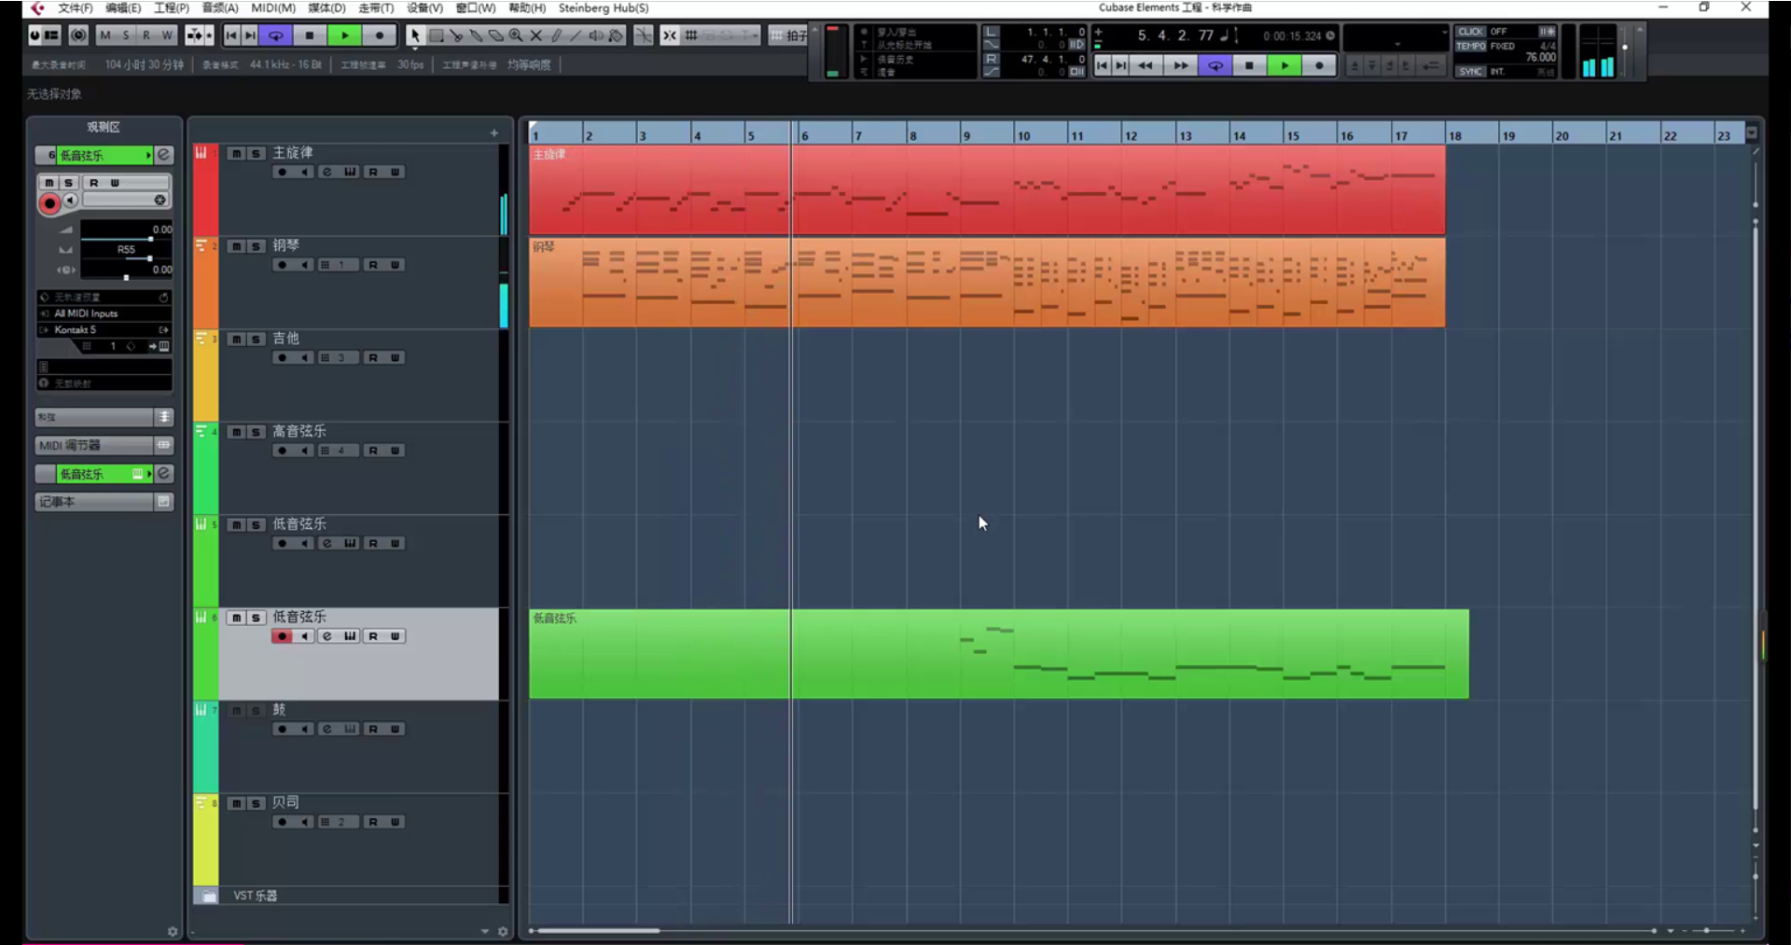Rewind using the transport panel button
This screenshot has height=945, width=1791.
(x=1145, y=65)
